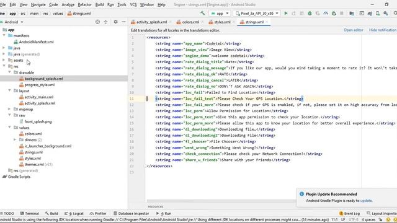Open the Refactor menu

pyautogui.click(x=84, y=4)
